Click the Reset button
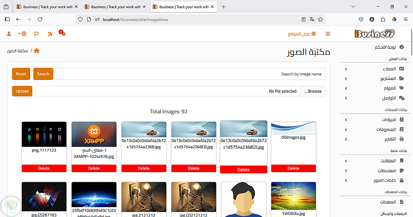The height and width of the screenshot is (217, 413). [x=21, y=74]
